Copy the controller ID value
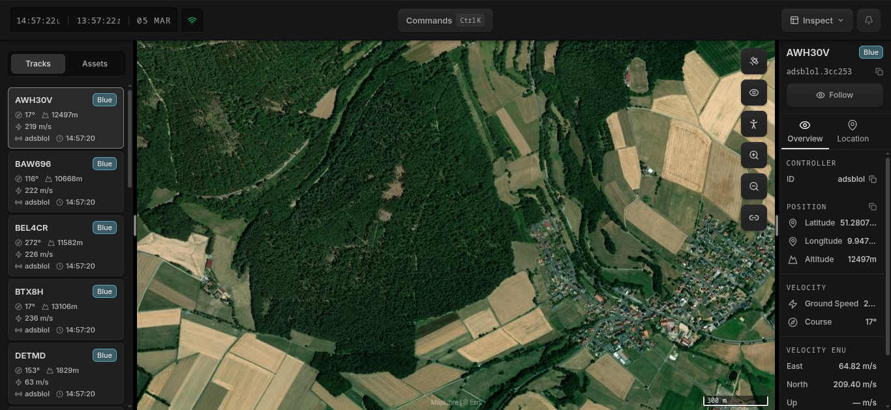The width and height of the screenshot is (891, 410). [x=873, y=179]
